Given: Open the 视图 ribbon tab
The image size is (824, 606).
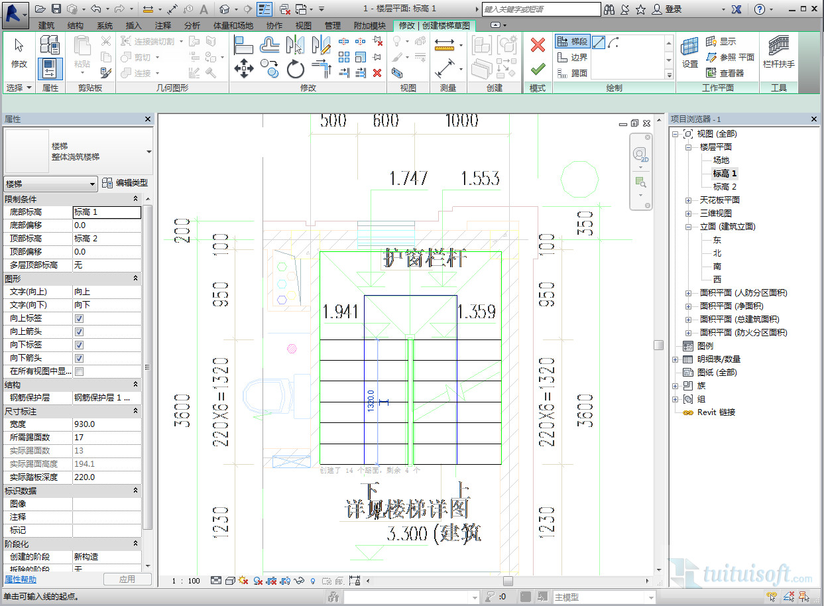Looking at the screenshot, I should (x=303, y=25).
